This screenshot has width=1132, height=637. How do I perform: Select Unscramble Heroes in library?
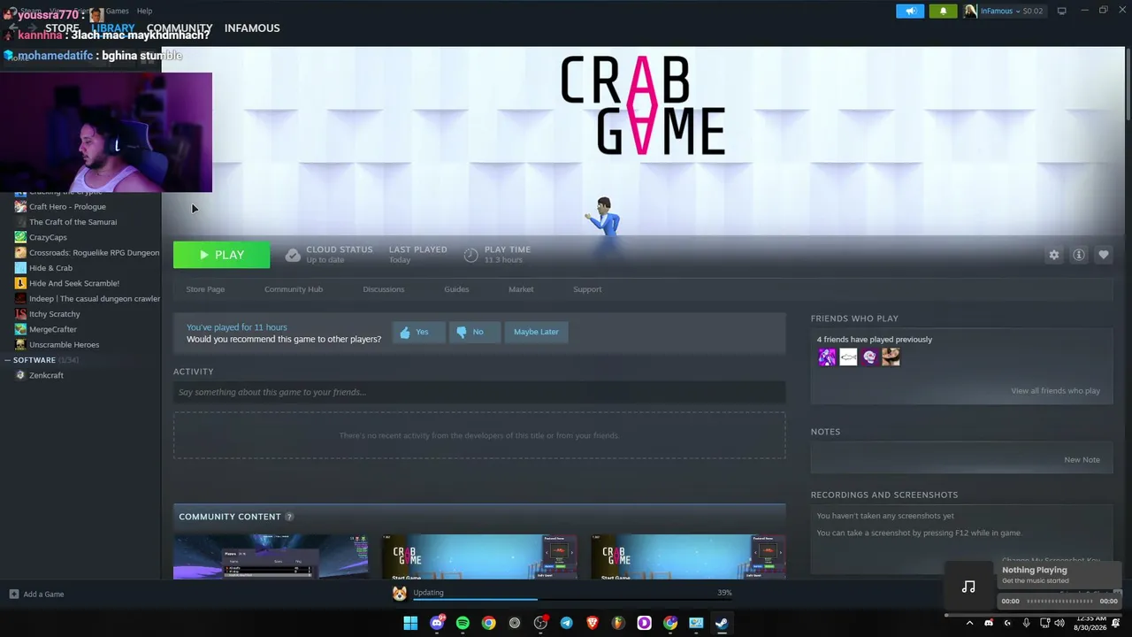pos(64,345)
